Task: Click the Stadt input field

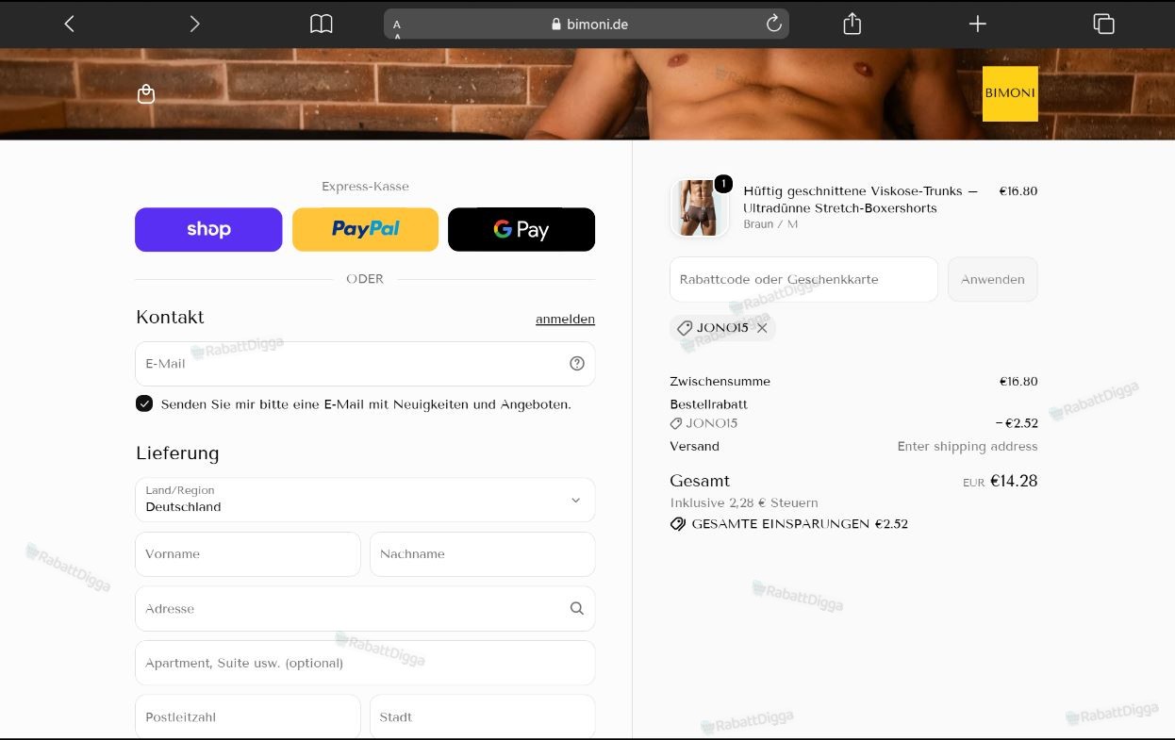Action: (482, 717)
